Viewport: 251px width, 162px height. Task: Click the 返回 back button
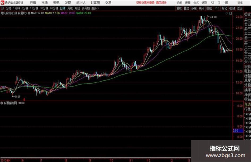[x=240, y=8]
